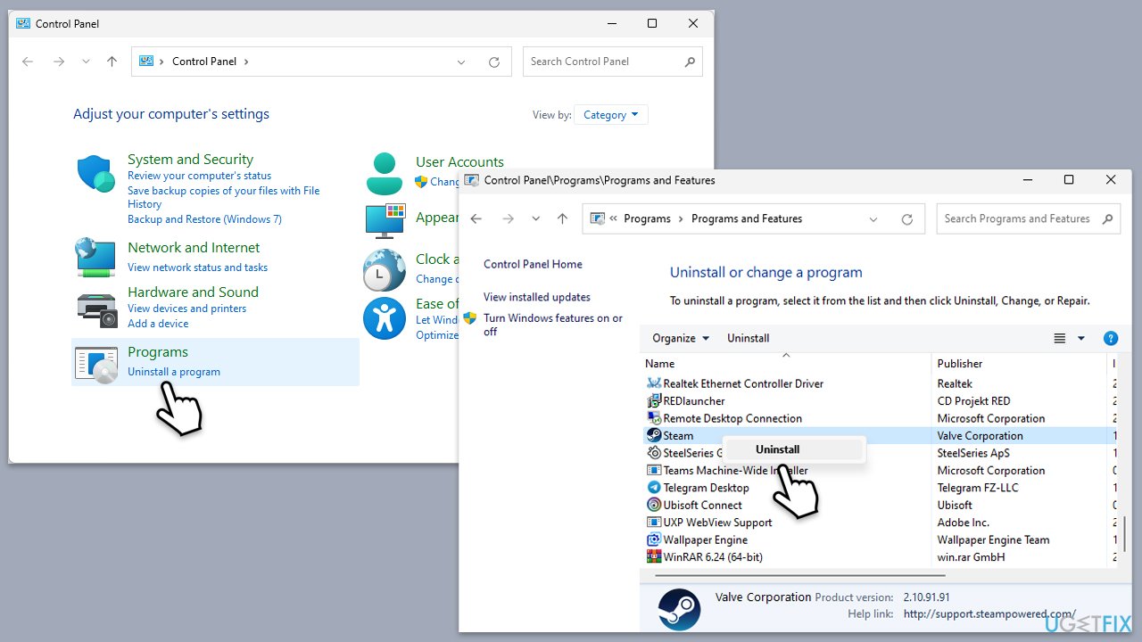The image size is (1142, 642).
Task: Refresh the Programs and Features address bar
Action: tap(907, 219)
